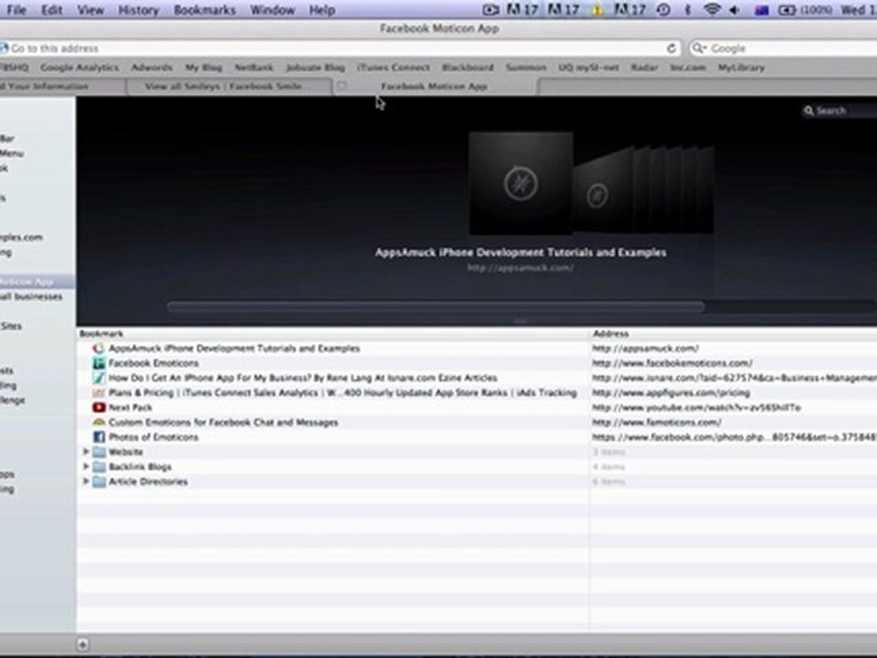Select Facebook Emoticons bookmark row

coord(477,363)
